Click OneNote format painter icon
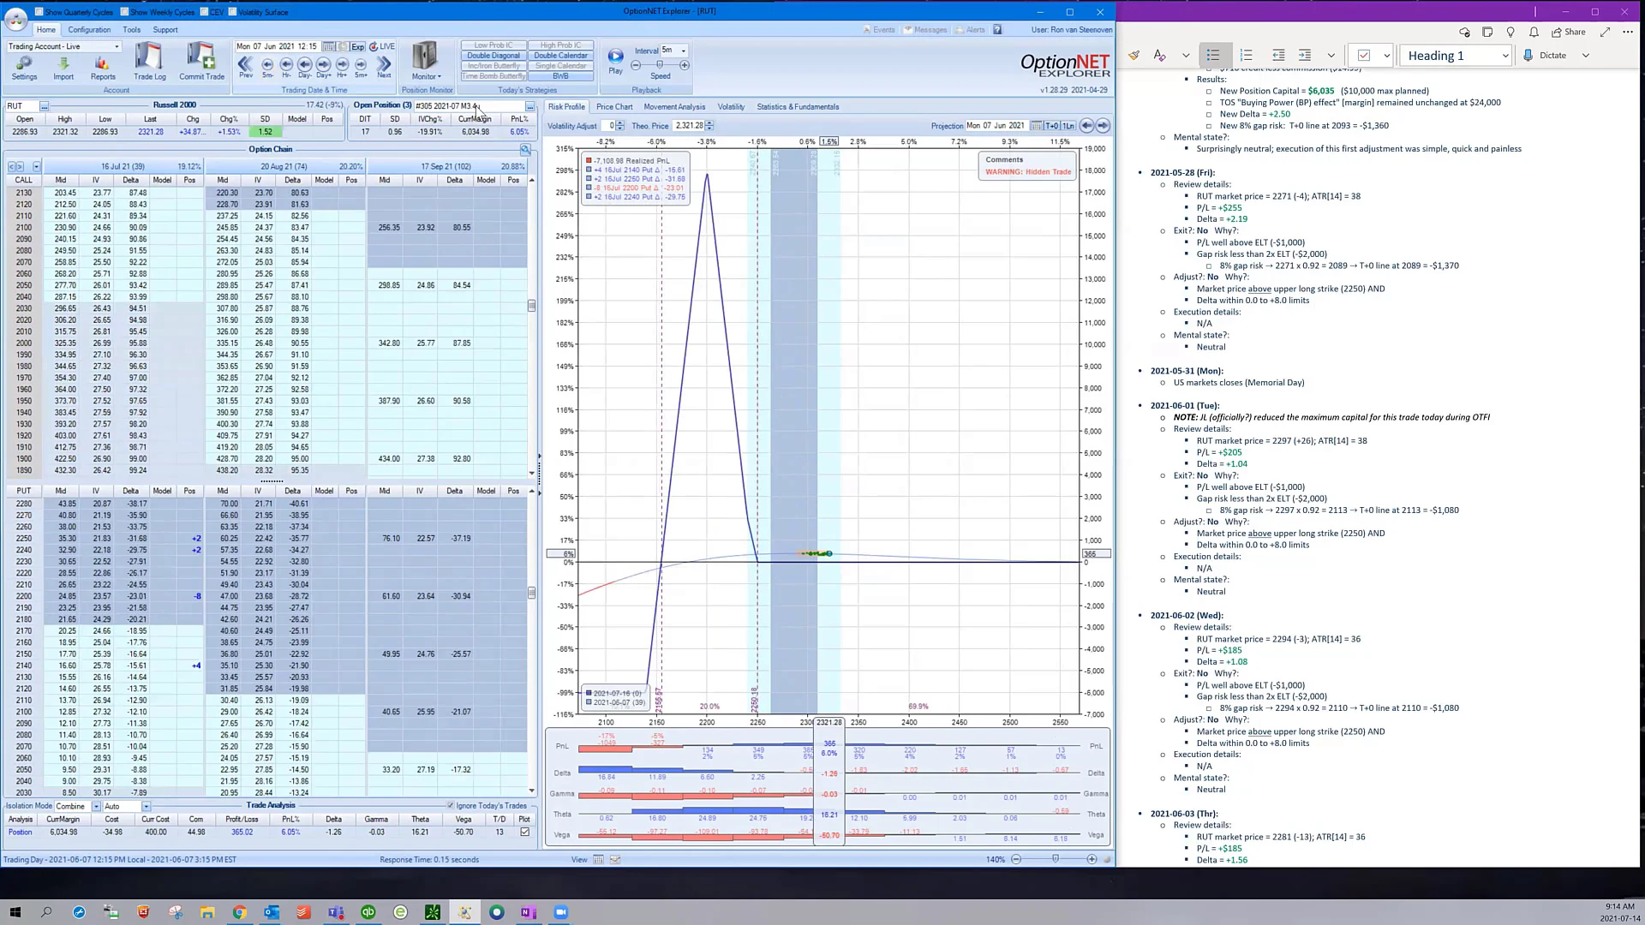This screenshot has width=1645, height=925. click(1134, 56)
